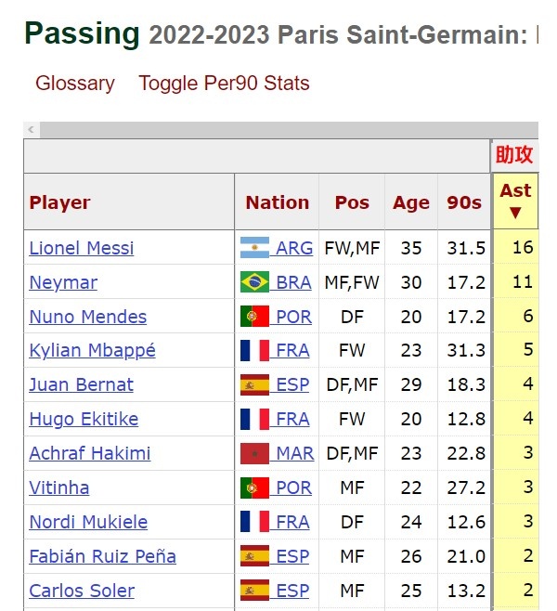Open Lionel Messi player page
The image size is (557, 611).
click(82, 248)
